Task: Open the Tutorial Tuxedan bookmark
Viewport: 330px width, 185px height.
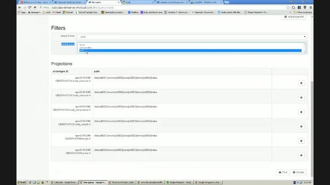Action: tap(87, 12)
